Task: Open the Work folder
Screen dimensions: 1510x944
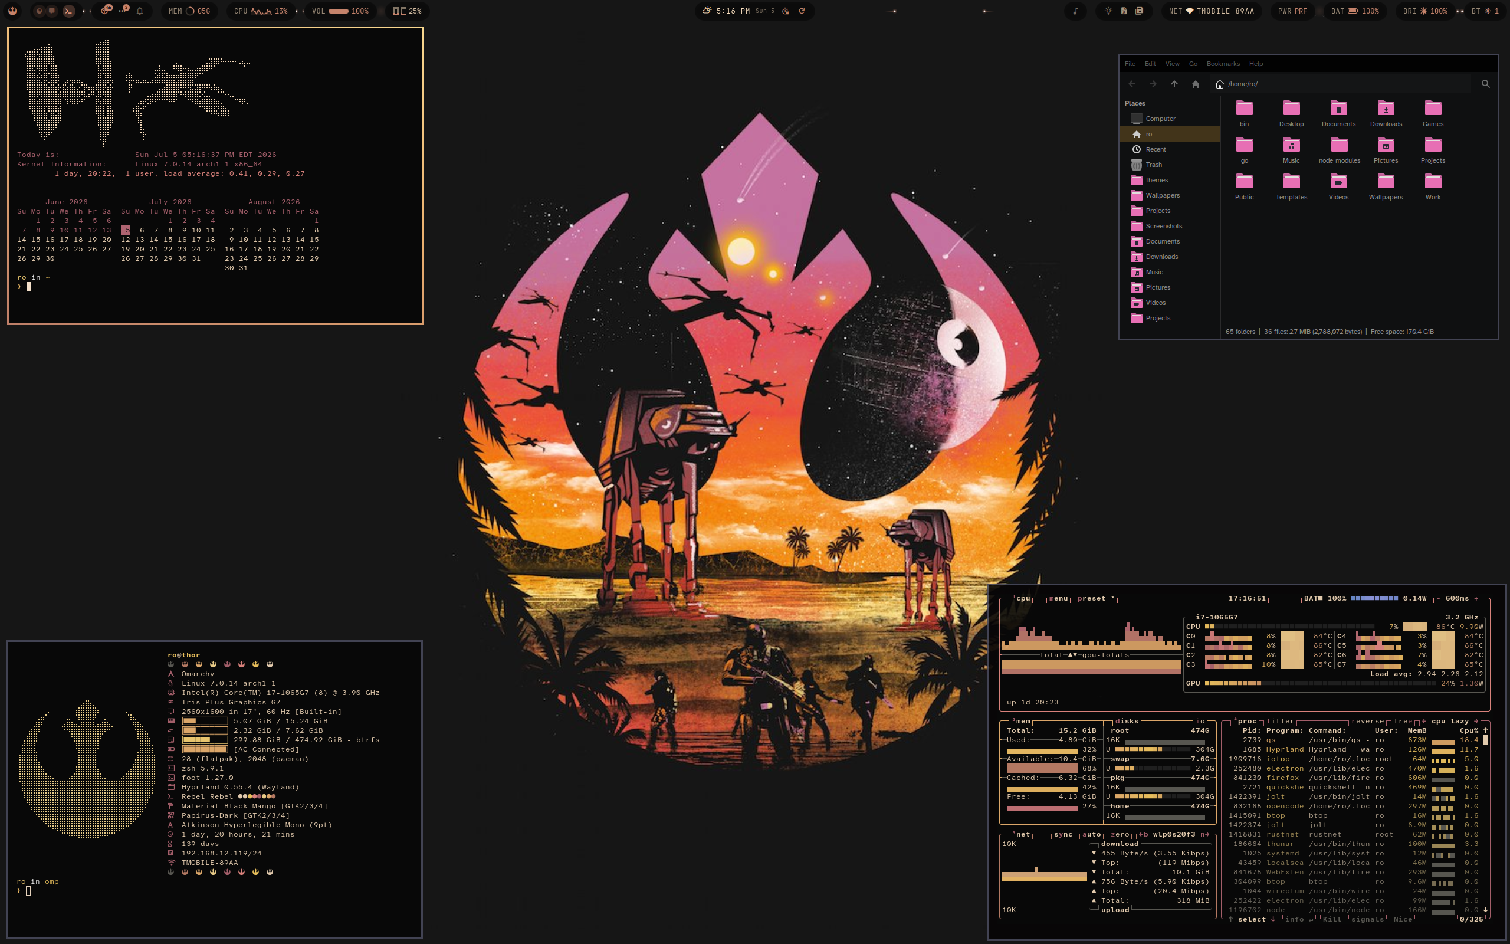Action: [x=1433, y=186]
